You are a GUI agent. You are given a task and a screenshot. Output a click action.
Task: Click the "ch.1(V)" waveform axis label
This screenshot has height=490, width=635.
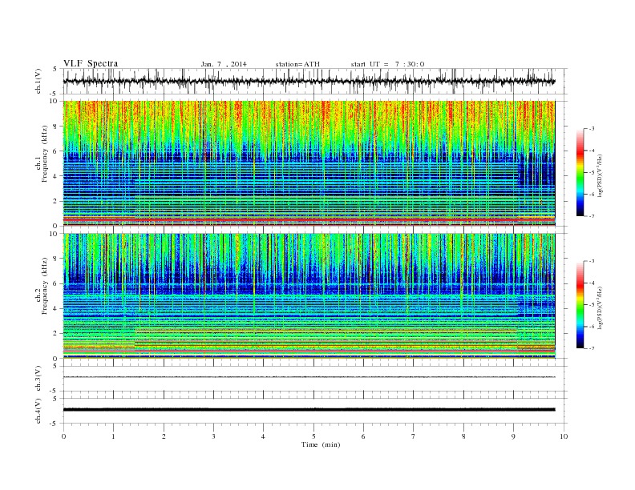coord(38,81)
